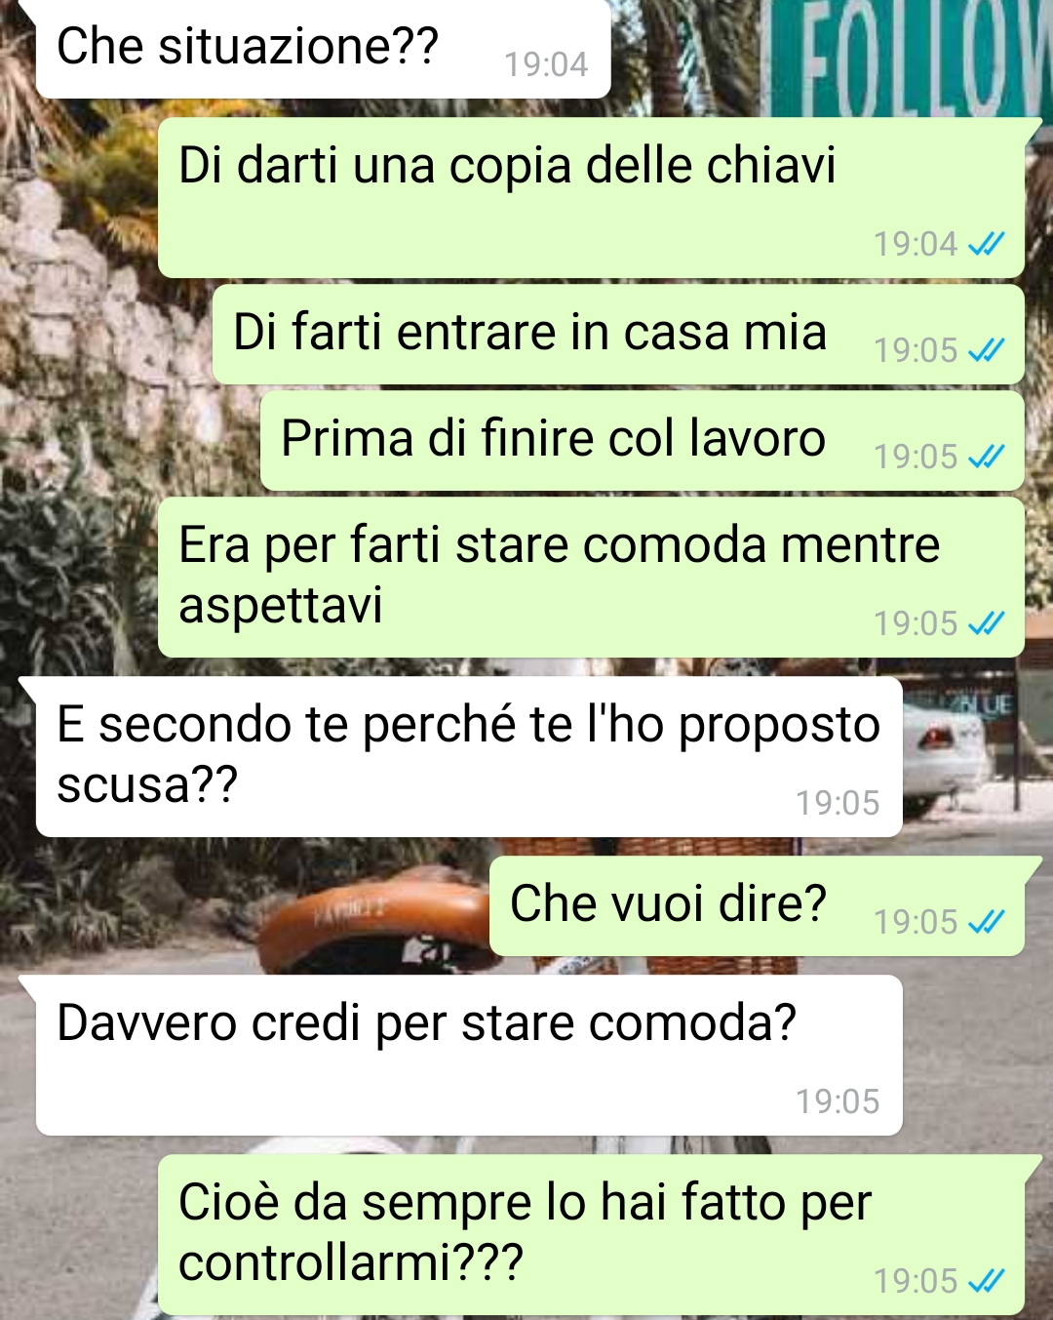The image size is (1053, 1320).
Task: Tap the "Cioè da sempre lo hai fatto" message
Action: [591, 1235]
